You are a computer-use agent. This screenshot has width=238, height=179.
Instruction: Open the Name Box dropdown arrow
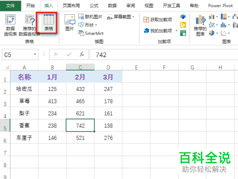coord(35,54)
